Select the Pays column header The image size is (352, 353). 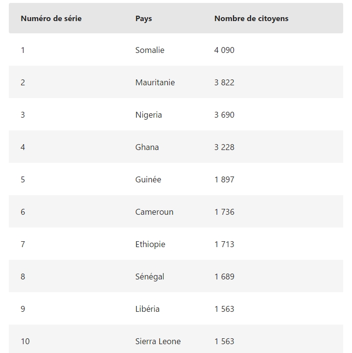tap(144, 19)
